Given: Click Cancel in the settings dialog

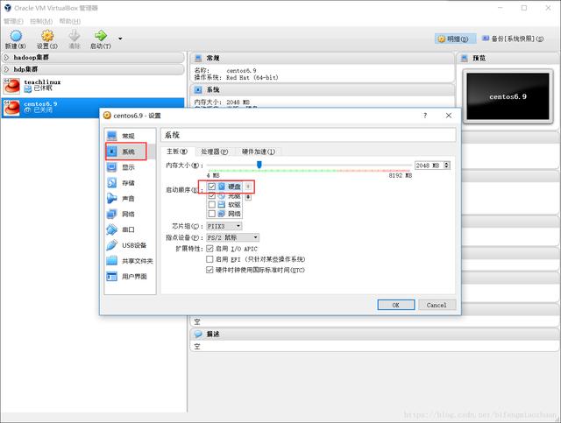Looking at the screenshot, I should [437, 305].
